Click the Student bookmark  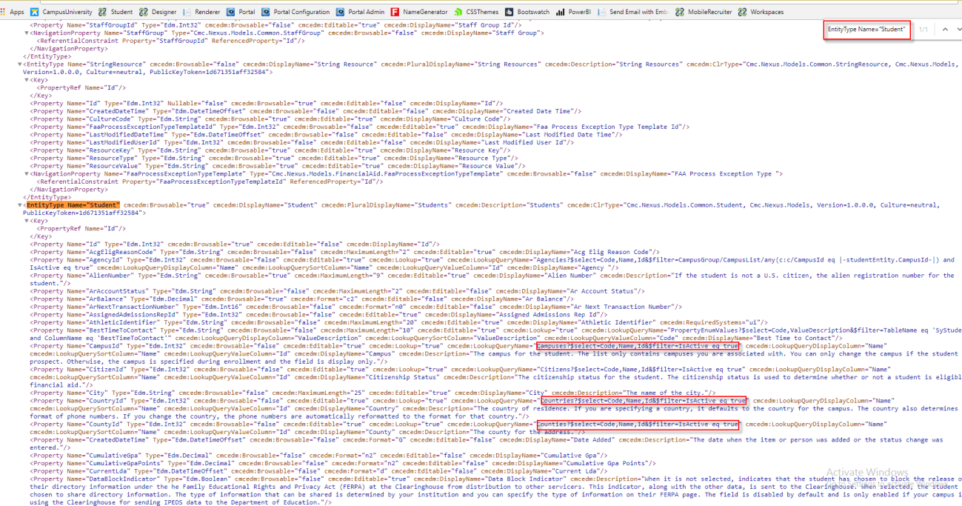click(x=116, y=12)
